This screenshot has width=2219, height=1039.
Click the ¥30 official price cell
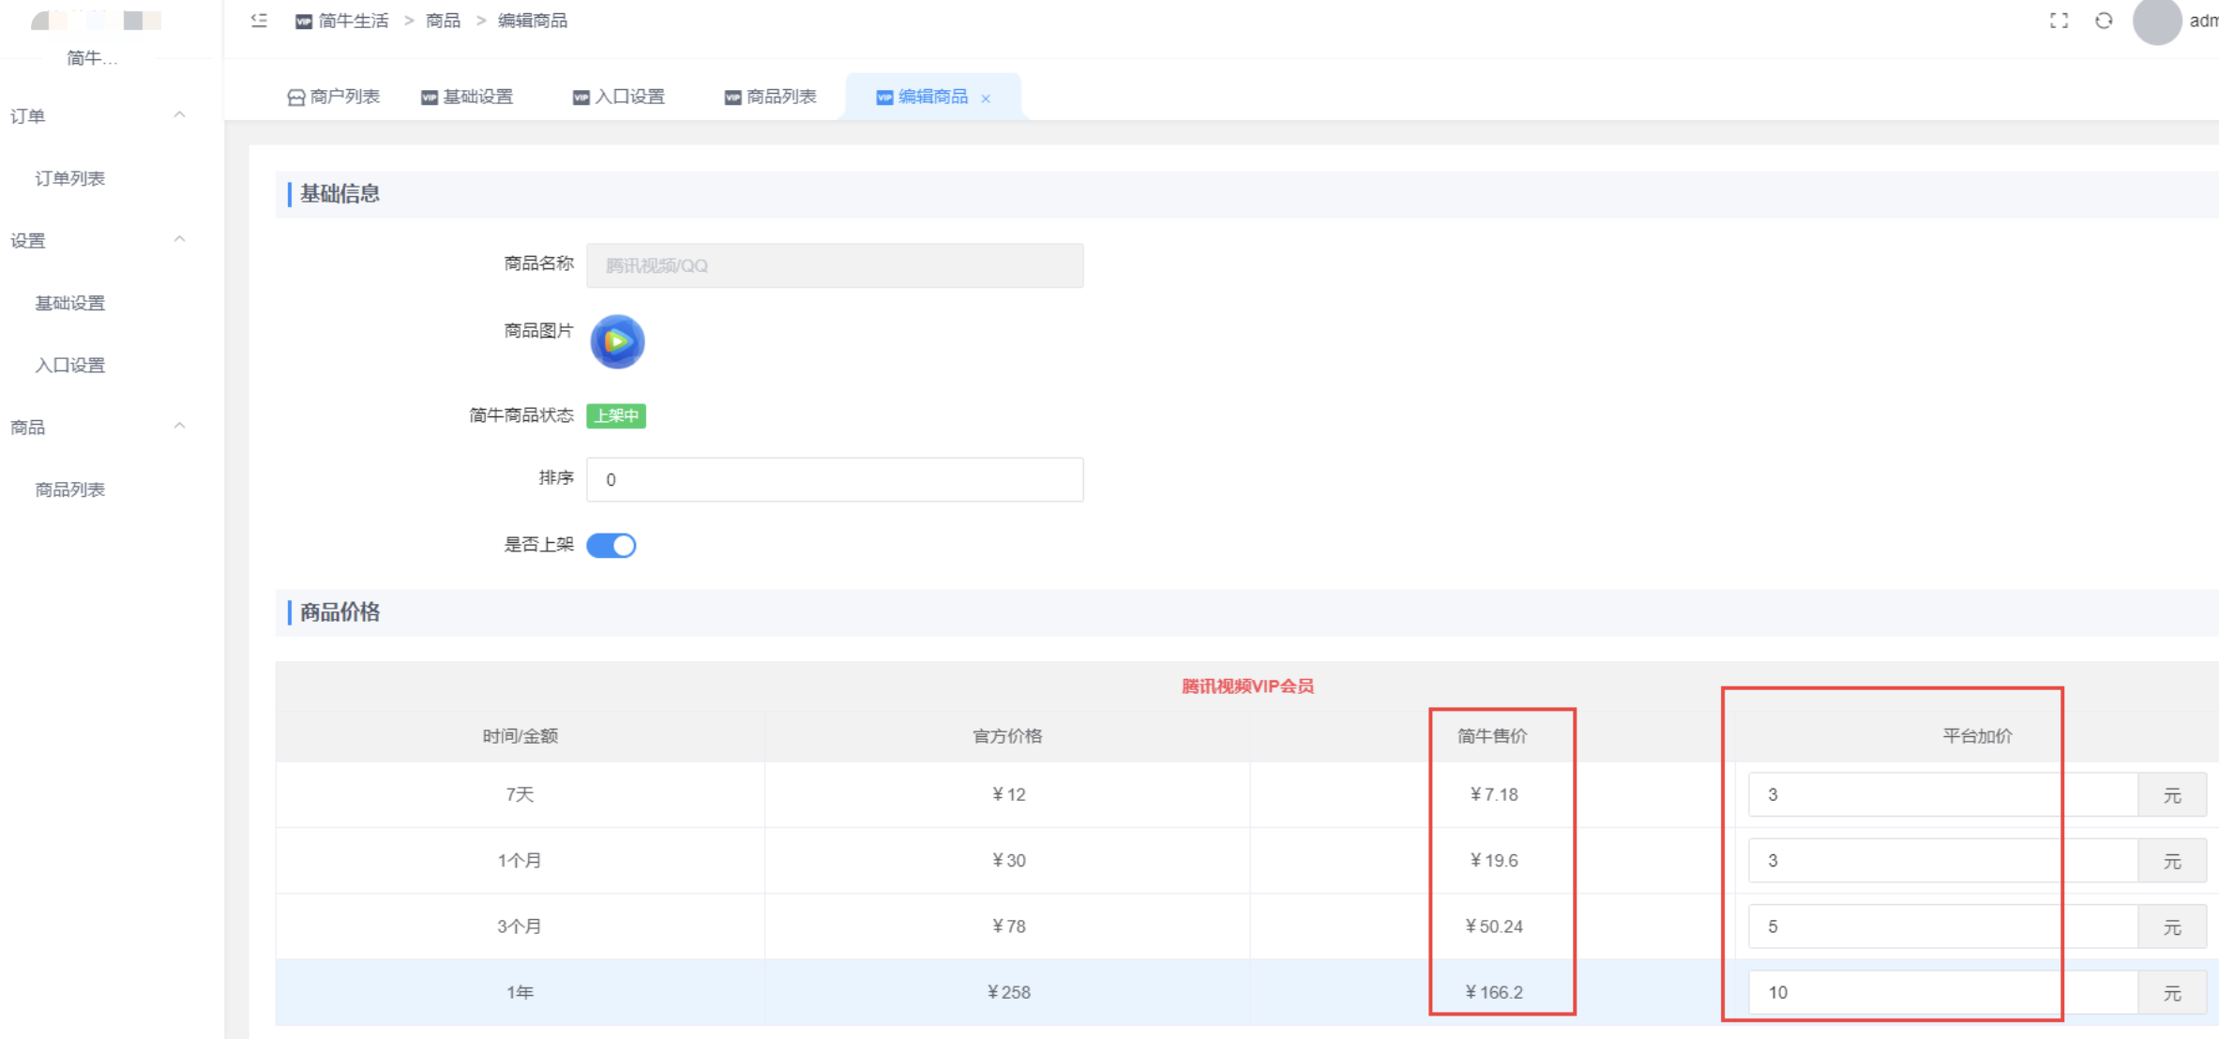1009,860
